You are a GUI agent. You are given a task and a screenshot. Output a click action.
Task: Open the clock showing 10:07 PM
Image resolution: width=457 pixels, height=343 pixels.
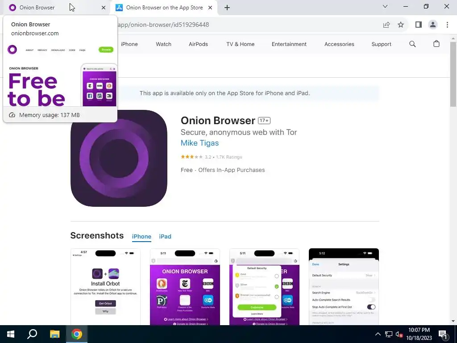[419, 334]
